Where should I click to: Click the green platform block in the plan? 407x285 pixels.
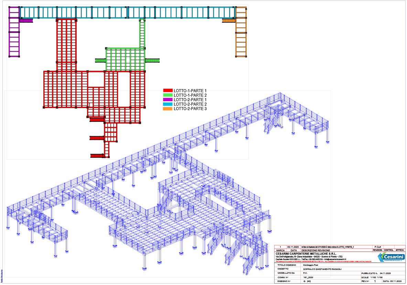[125, 59]
